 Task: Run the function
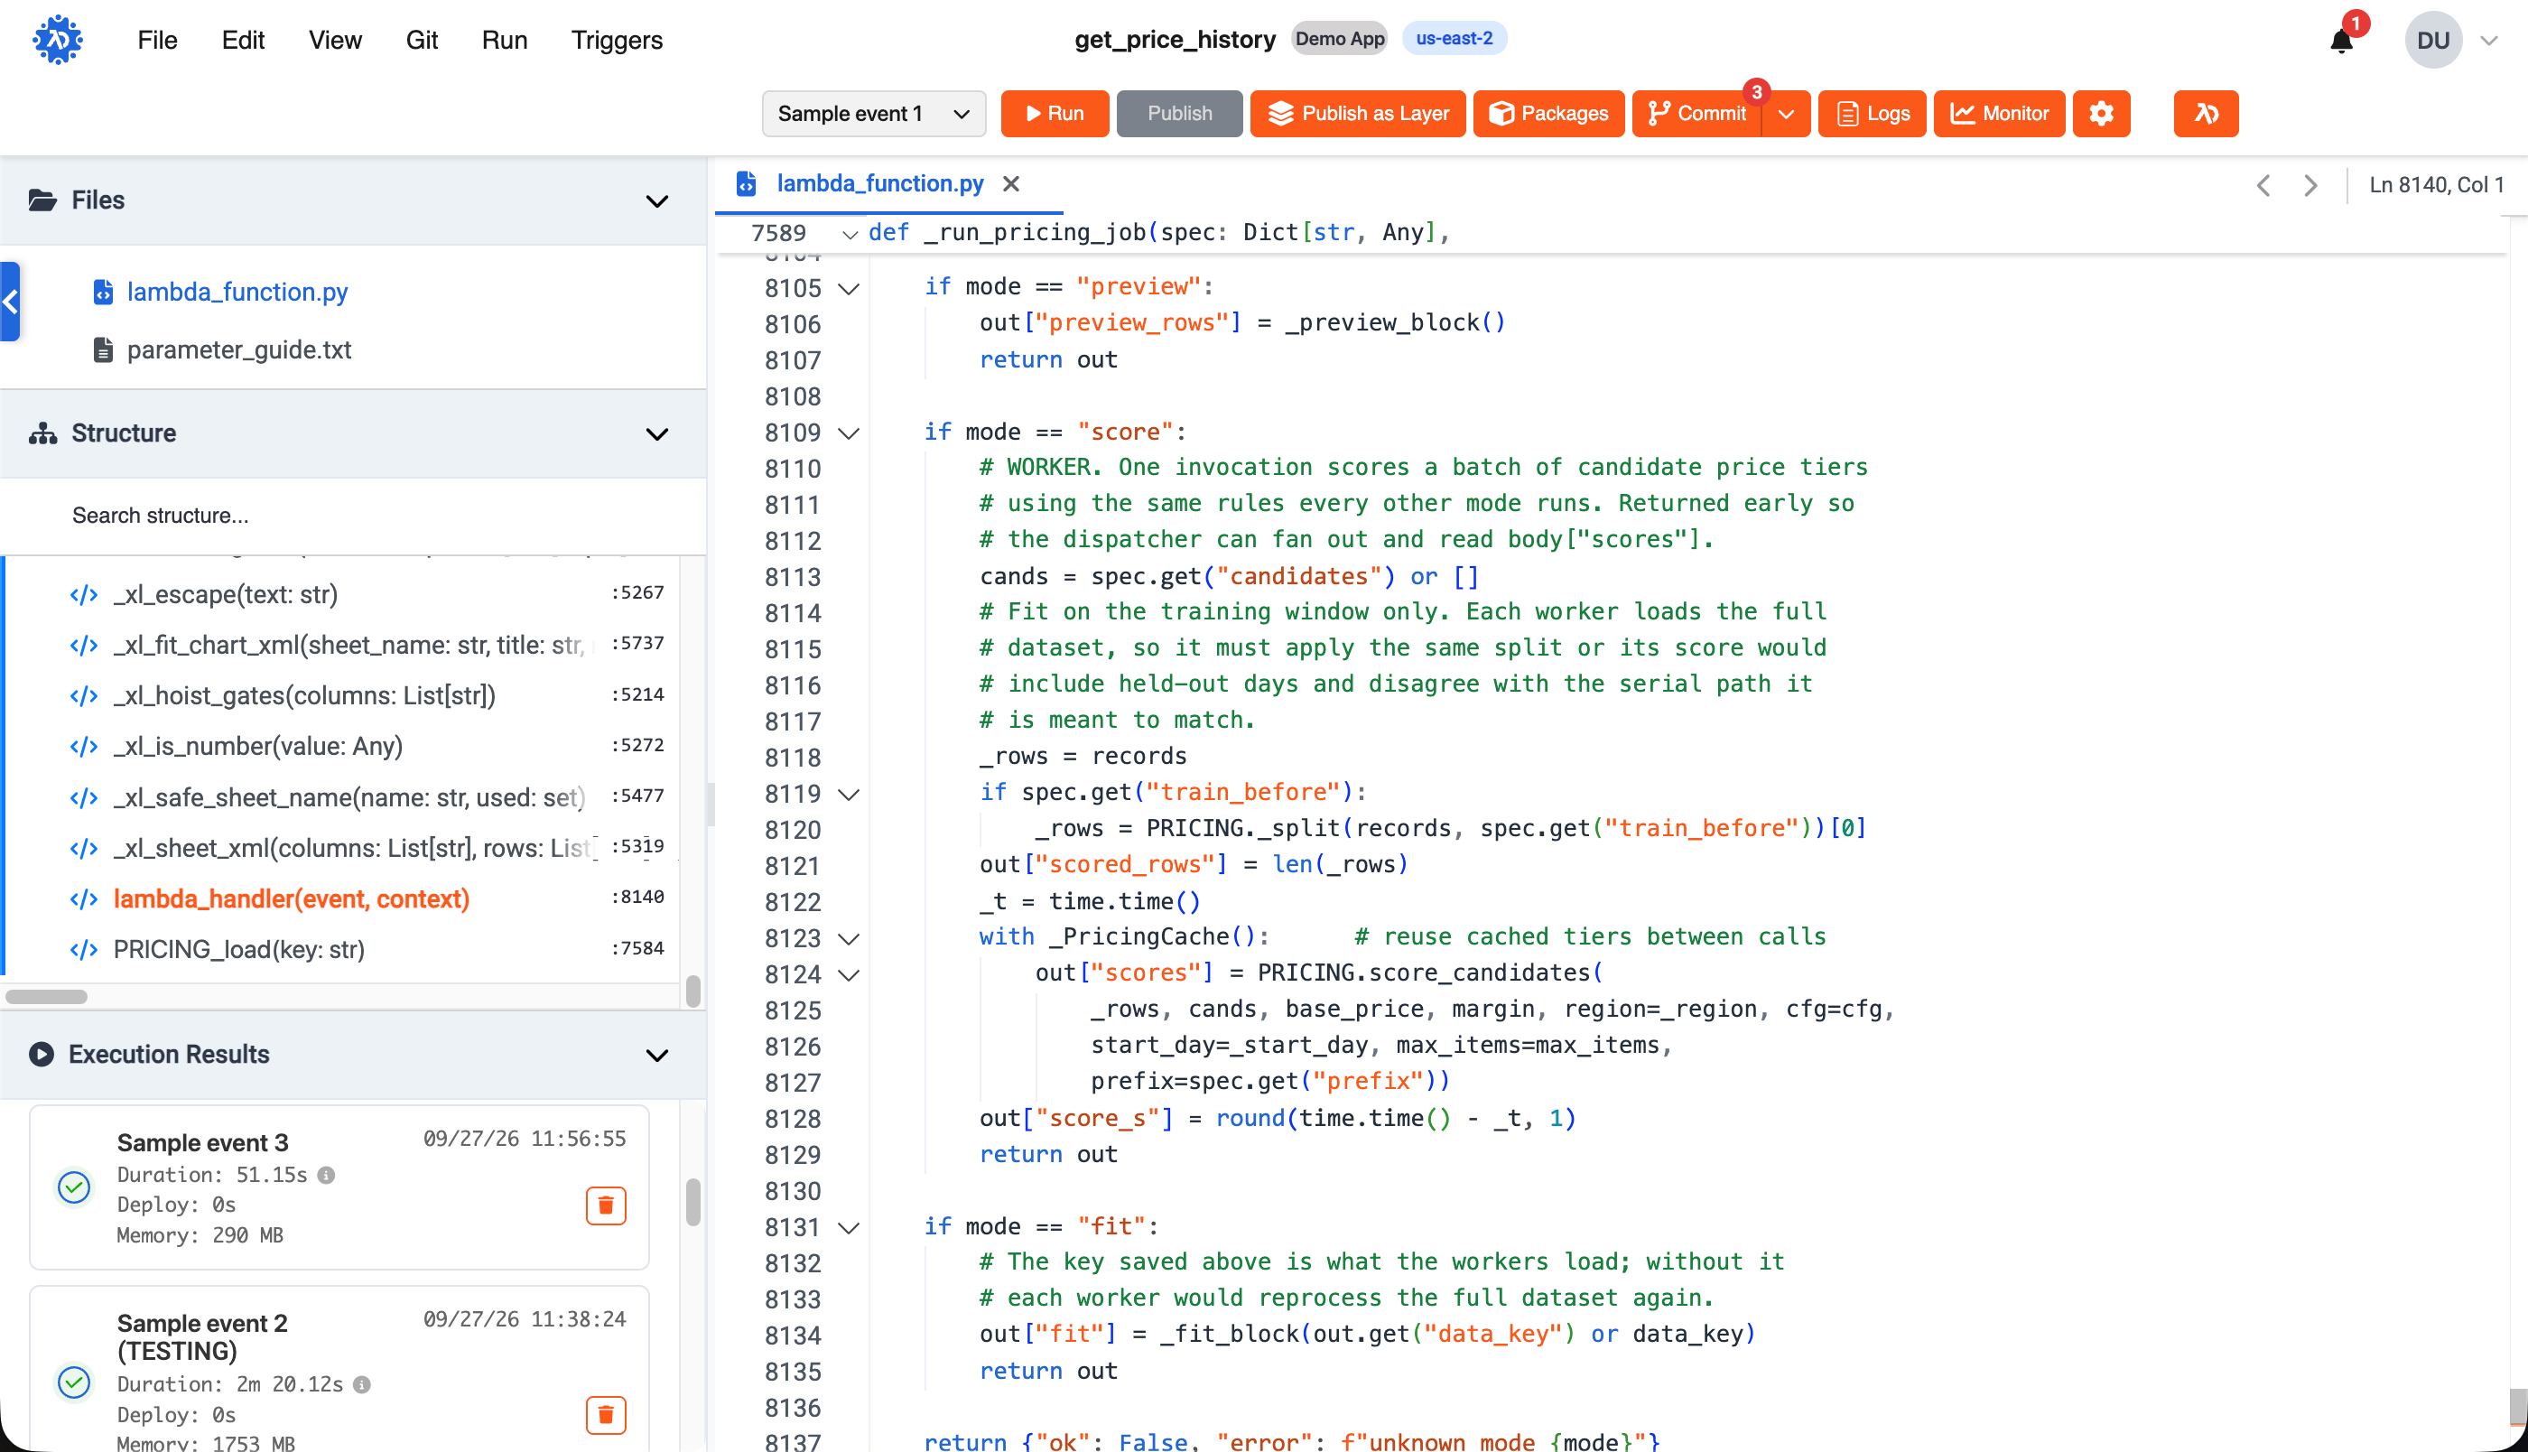point(1055,114)
